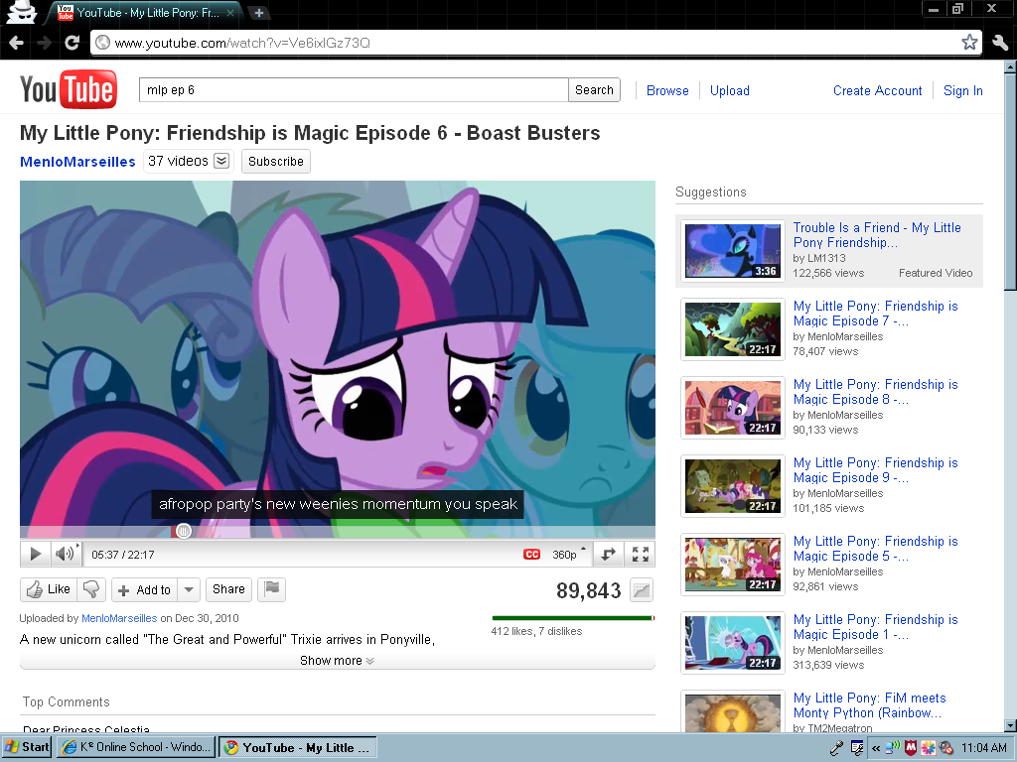Open the Upload link
The width and height of the screenshot is (1017, 762).
[730, 90]
